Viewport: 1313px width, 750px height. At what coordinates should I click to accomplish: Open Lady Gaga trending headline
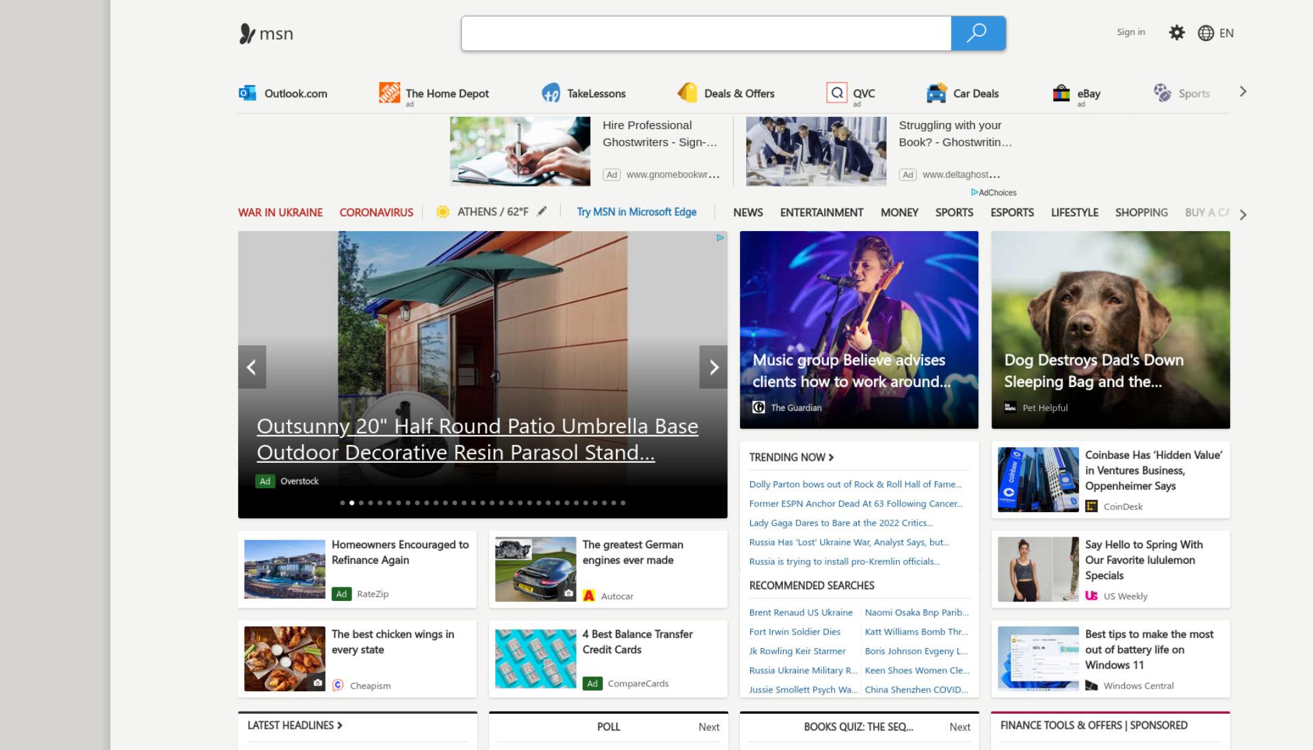coord(840,522)
